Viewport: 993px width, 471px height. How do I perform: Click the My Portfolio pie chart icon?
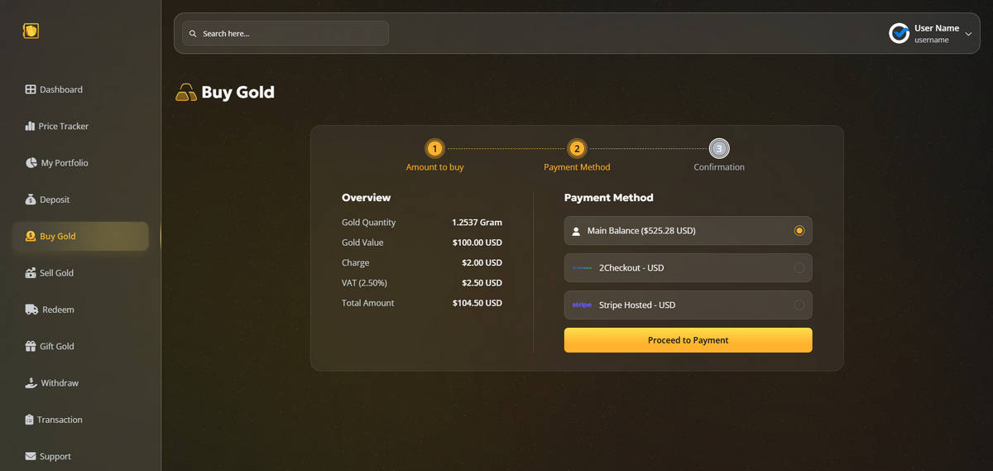tap(31, 163)
